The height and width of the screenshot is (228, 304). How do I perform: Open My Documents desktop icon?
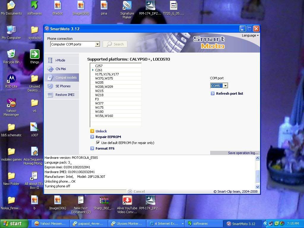click(11, 8)
